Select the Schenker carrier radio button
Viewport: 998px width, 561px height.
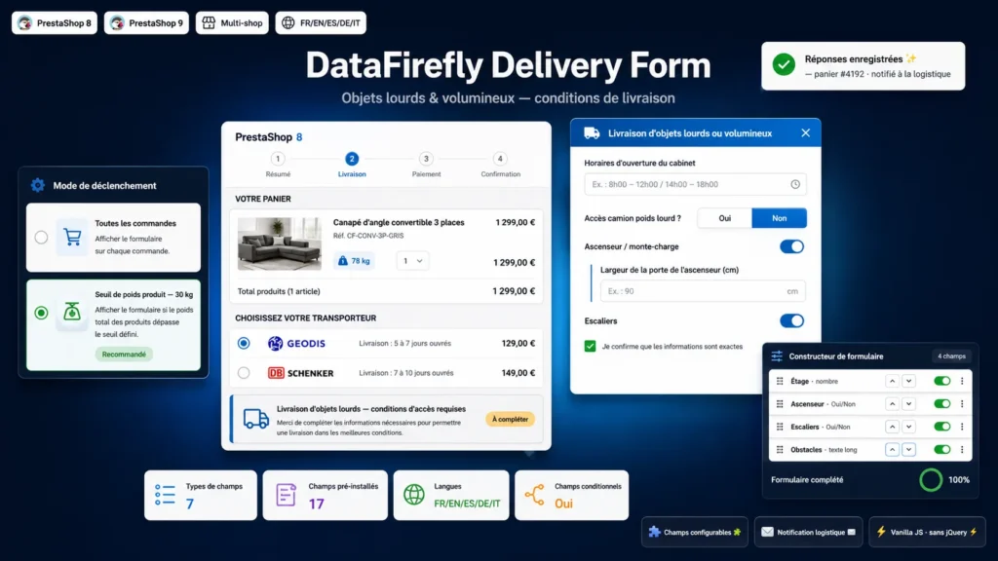244,373
